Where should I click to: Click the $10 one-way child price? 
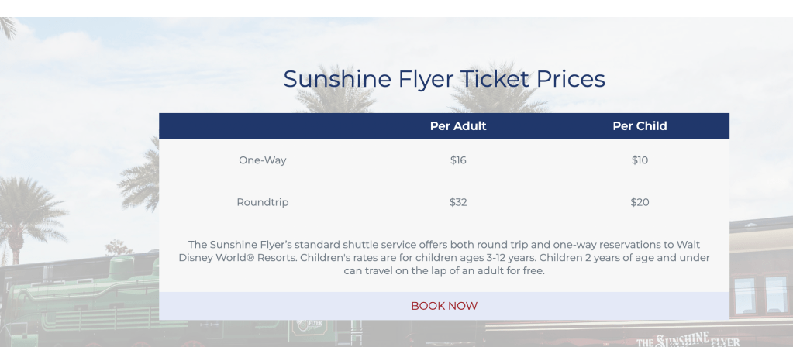point(640,160)
